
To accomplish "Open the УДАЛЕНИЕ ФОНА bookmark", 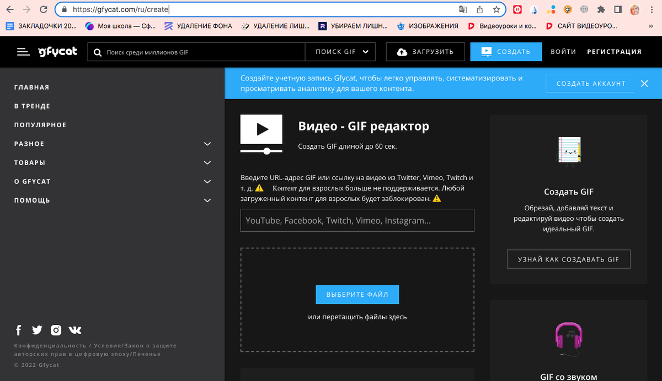I will tap(198, 26).
